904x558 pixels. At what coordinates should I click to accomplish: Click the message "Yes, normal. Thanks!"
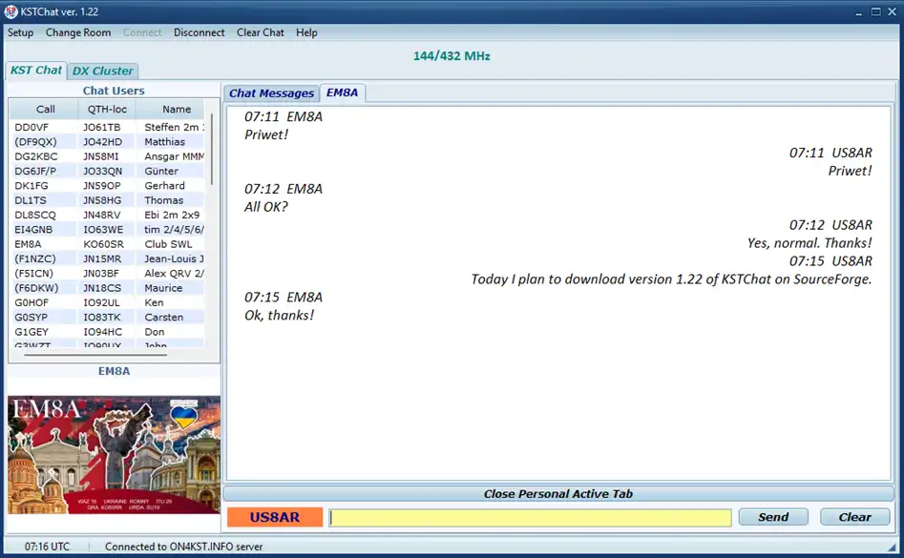click(809, 243)
